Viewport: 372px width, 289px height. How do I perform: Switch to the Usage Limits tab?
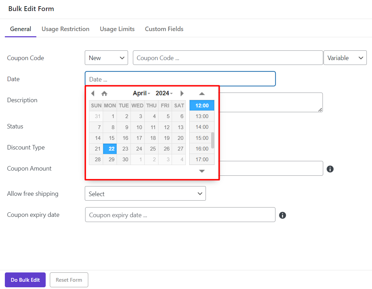(x=117, y=29)
